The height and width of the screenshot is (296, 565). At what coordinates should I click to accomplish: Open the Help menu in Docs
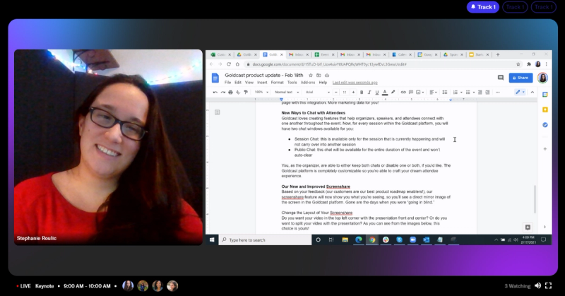(x=323, y=83)
